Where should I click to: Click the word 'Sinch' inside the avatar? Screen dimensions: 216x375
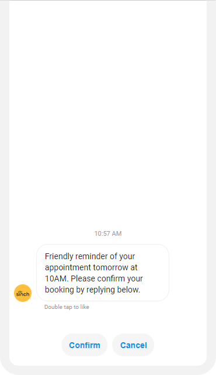point(23,294)
